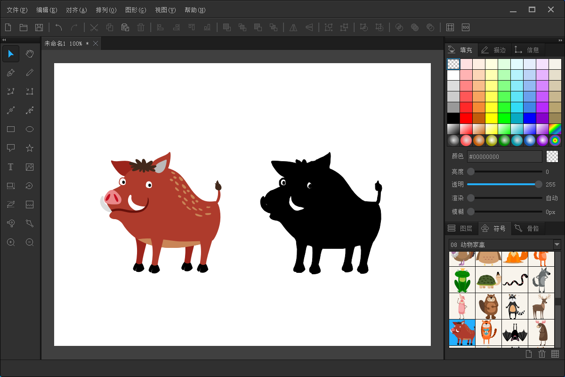Open the 图形(G) menu

pos(136,10)
